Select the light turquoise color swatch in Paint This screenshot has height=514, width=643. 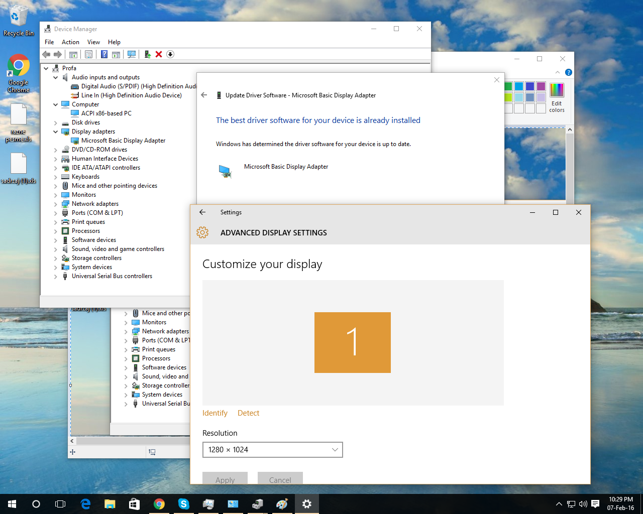[519, 97]
